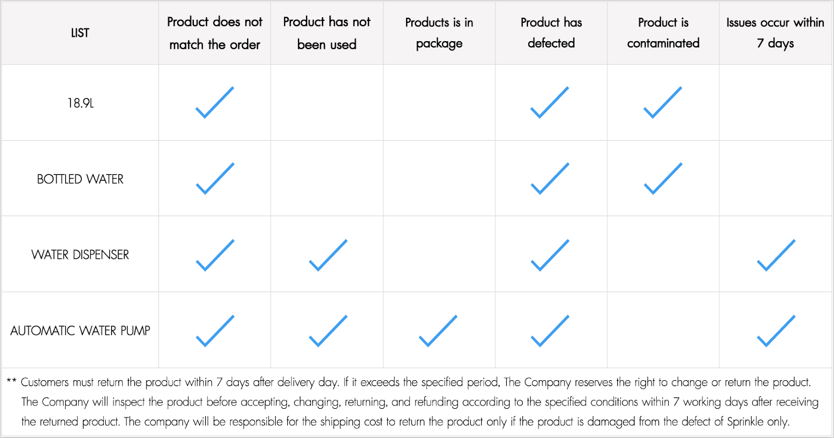Click Automatic Water Pump checkmark under Product has defected
This screenshot has height=438, width=834.
click(549, 331)
